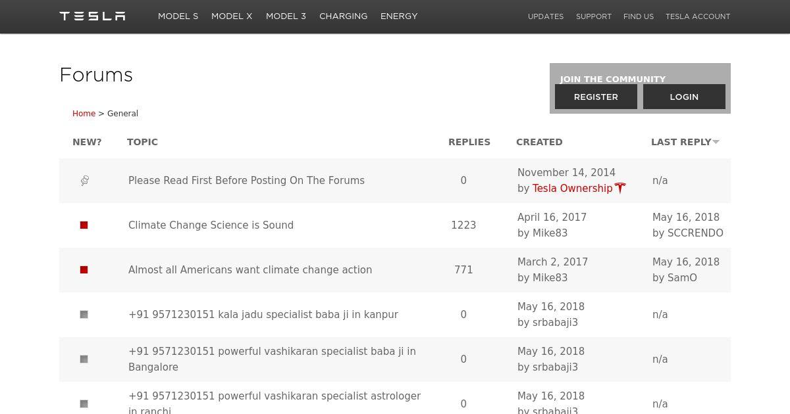Screen dimensions: 790x414
Task: Open vashikaran specialist astrologer ranchi topic
Action: [275, 403]
